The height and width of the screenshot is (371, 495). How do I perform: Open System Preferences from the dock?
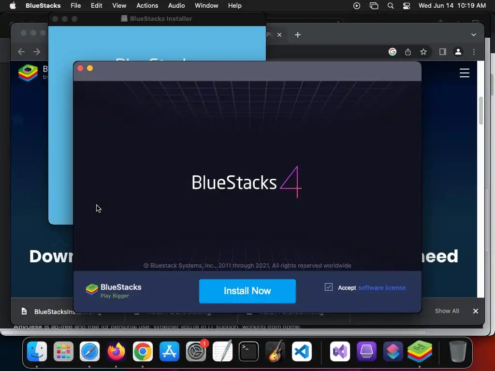point(196,352)
